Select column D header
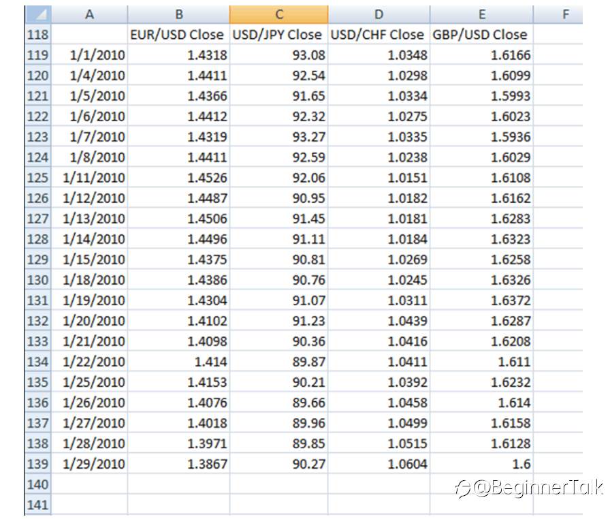 (x=379, y=15)
